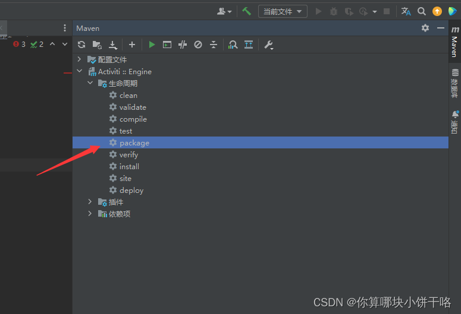Viewport: 461px width, 314px height.
Task: Open Execute Maven Goal icon
Action: point(167,45)
